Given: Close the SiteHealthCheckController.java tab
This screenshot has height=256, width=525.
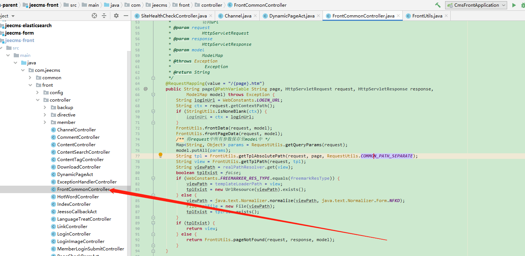Looking at the screenshot, I should pyautogui.click(x=211, y=16).
